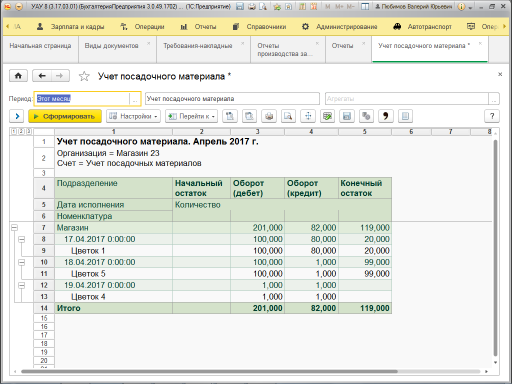512x384 pixels.
Task: Save the report with floppy disk toolbar icon
Action: (x=347, y=116)
